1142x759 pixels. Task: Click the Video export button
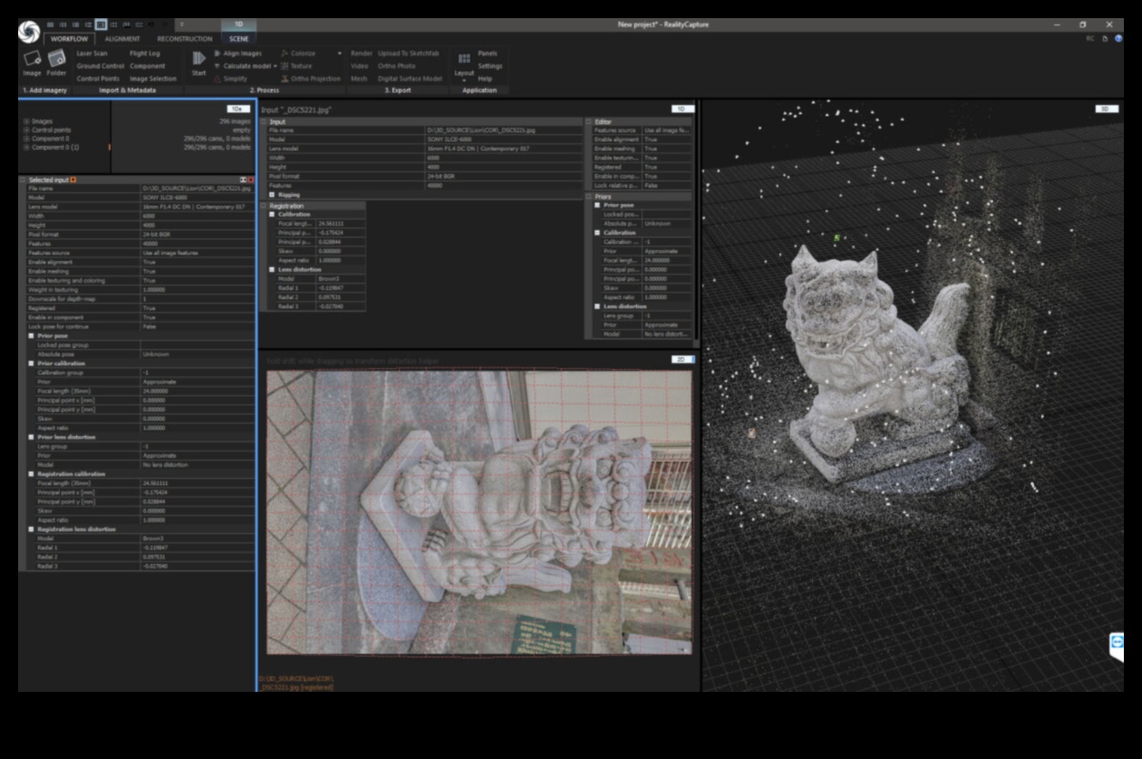click(x=359, y=66)
